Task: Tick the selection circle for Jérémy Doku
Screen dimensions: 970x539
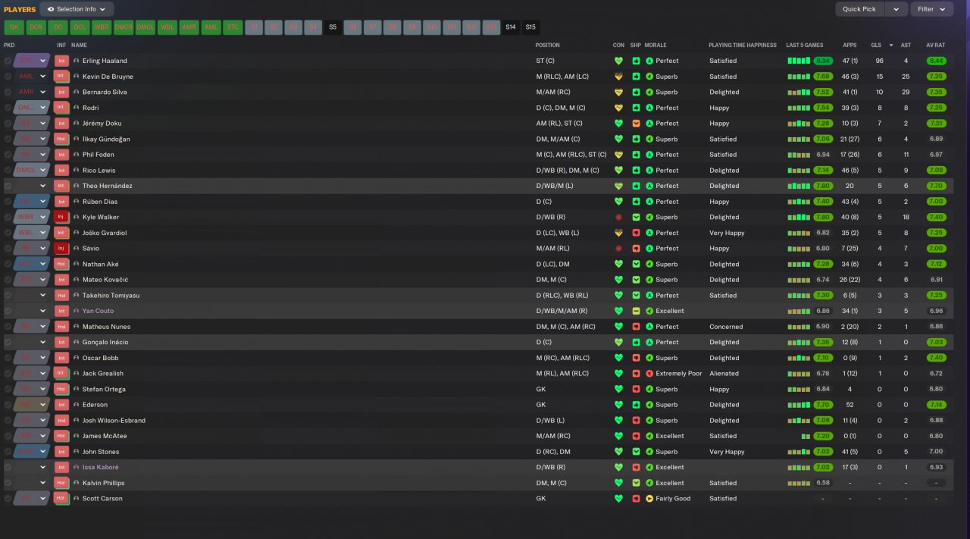Action: (x=8, y=124)
